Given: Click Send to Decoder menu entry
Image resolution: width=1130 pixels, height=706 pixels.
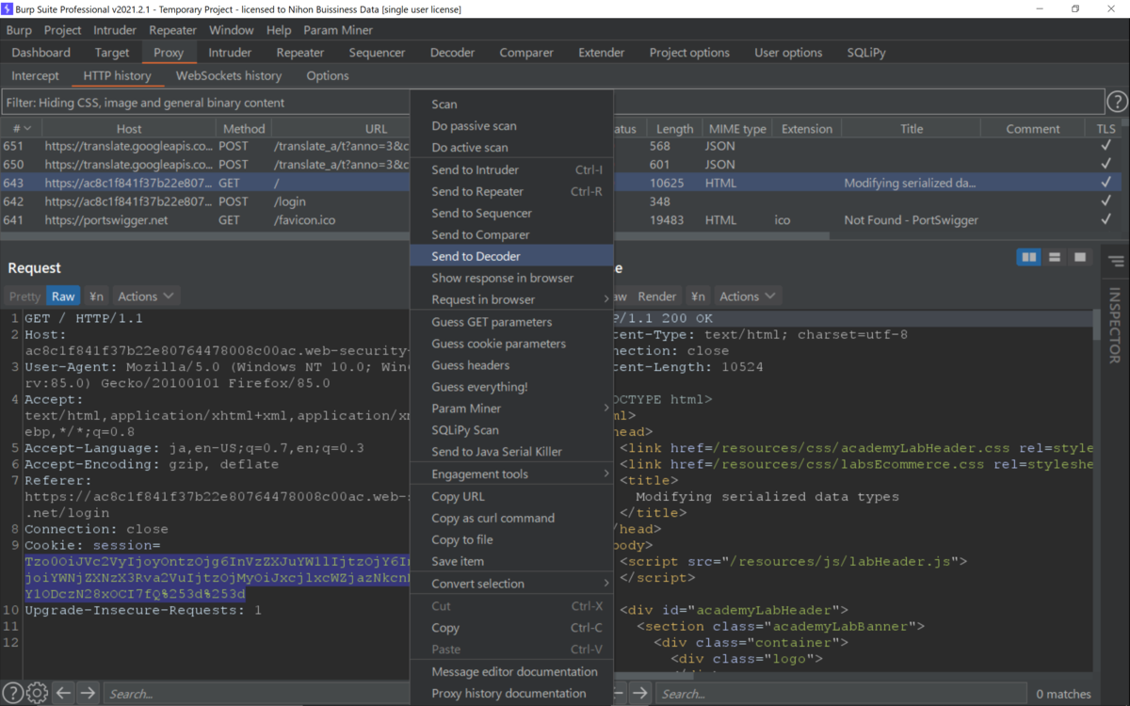Looking at the screenshot, I should click(x=511, y=256).
